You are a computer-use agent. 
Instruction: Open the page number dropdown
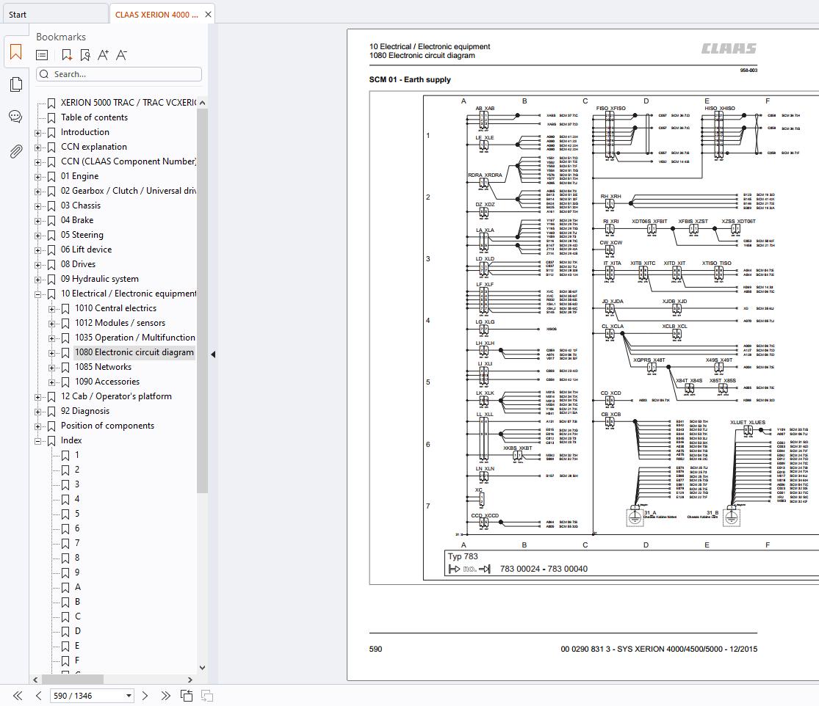pyautogui.click(x=129, y=695)
